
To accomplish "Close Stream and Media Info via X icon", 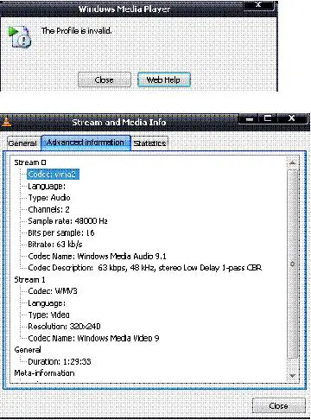I will click(291, 118).
